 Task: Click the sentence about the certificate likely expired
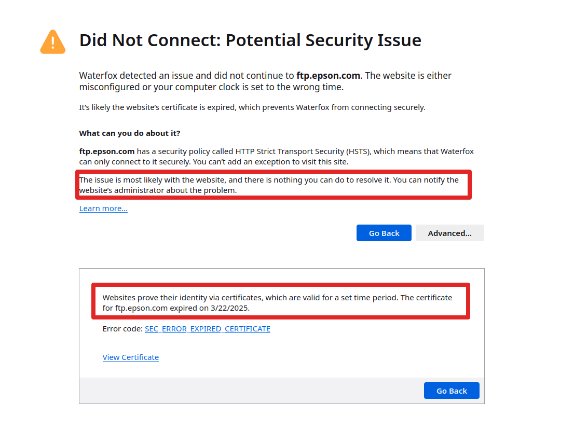252,107
